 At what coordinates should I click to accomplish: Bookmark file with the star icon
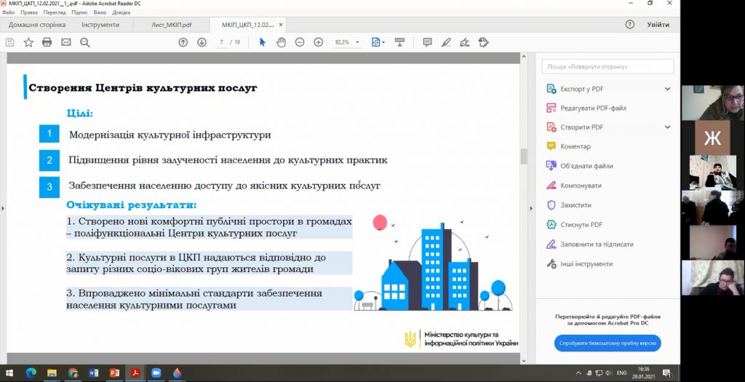[28, 42]
